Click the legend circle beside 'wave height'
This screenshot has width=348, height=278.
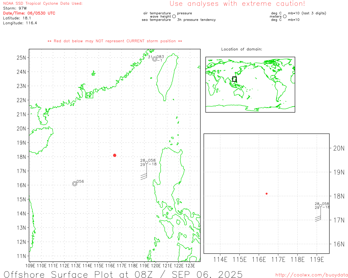click(174, 16)
